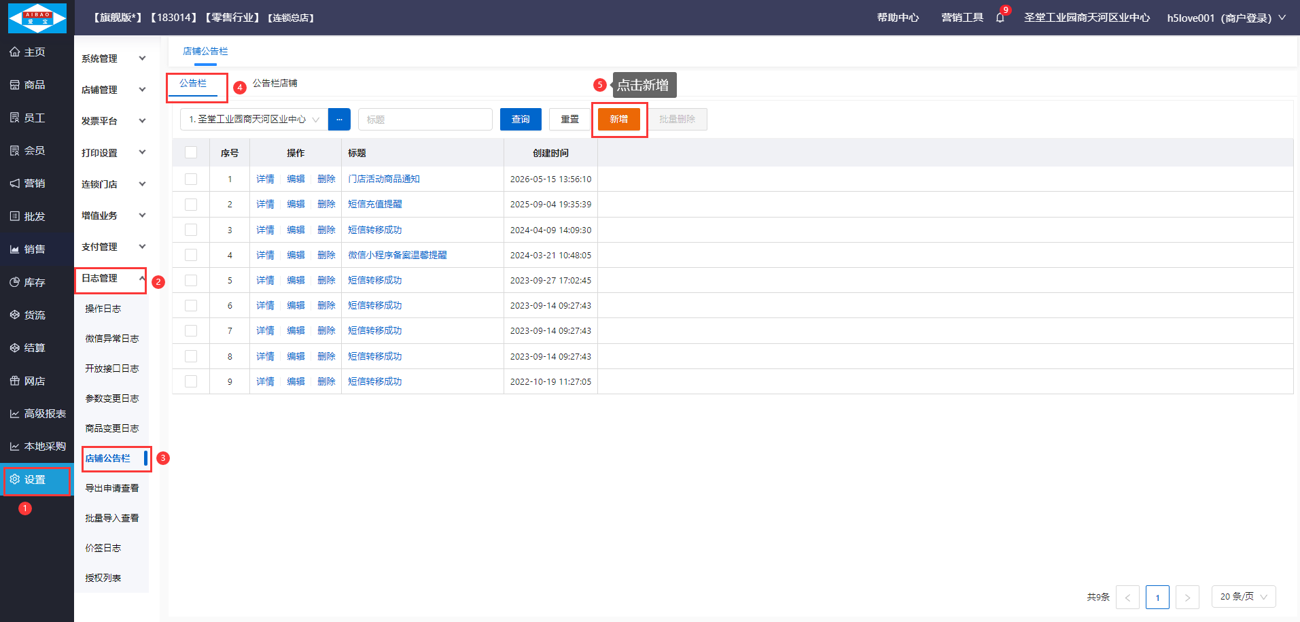Screen dimensions: 1300x622
Task: Click the orange 新增 button
Action: click(618, 119)
